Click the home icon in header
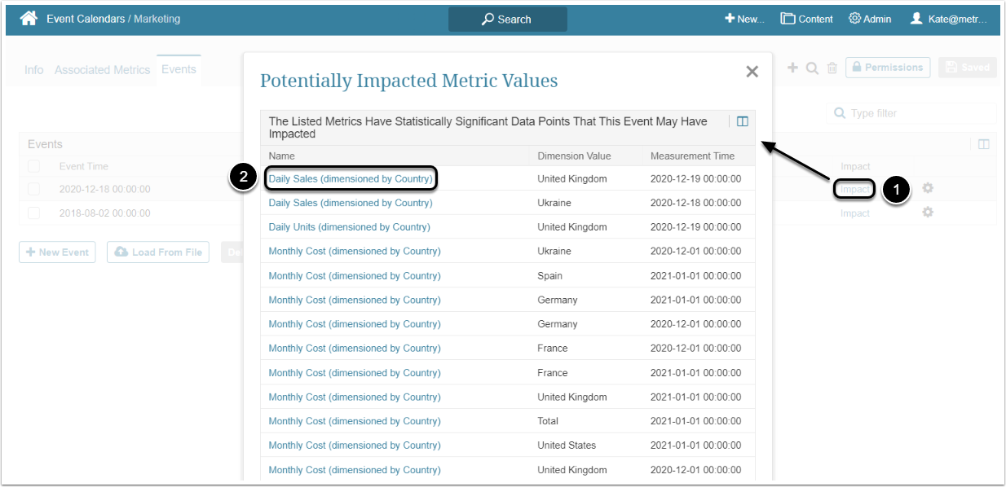 [29, 19]
